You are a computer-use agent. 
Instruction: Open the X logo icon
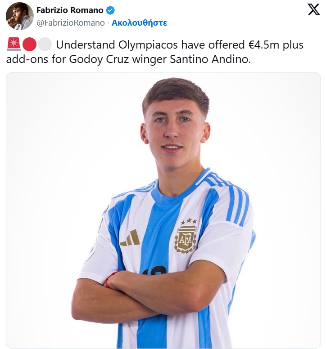(x=314, y=9)
